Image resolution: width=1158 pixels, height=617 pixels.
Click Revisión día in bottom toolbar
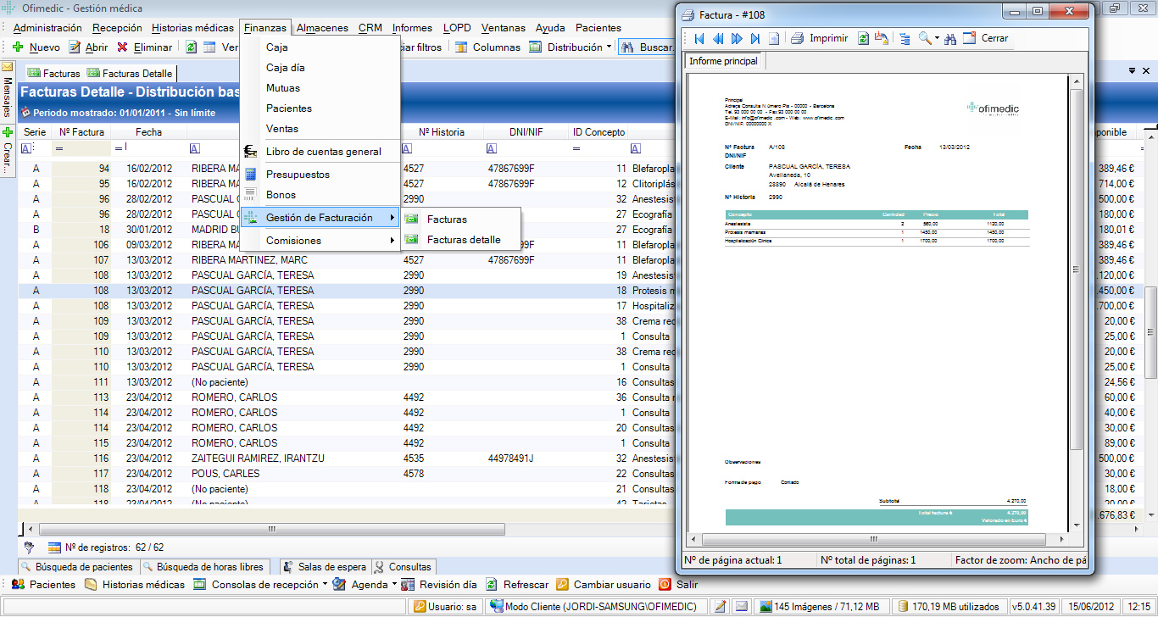coord(439,585)
